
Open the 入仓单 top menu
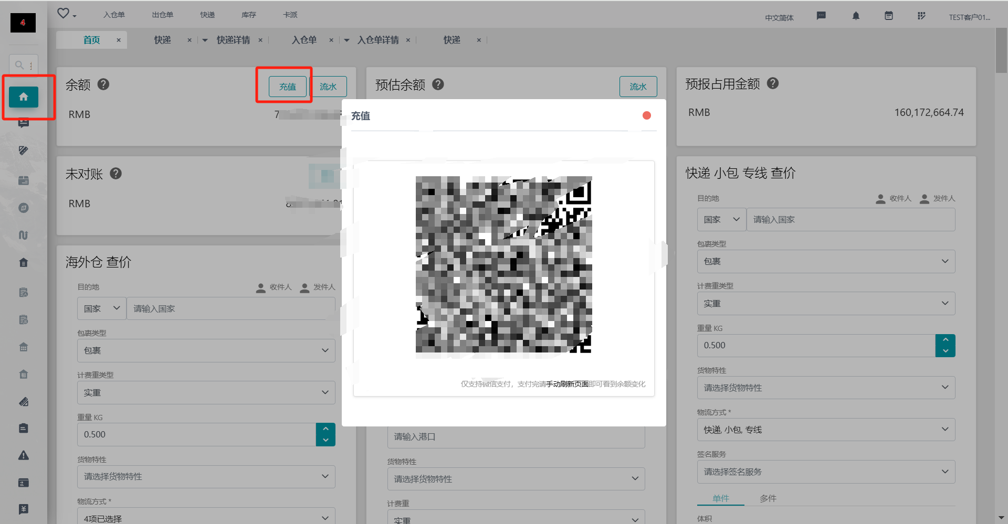pos(114,15)
